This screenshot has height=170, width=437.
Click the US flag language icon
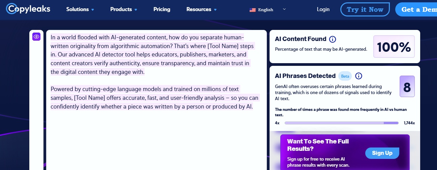click(x=253, y=10)
